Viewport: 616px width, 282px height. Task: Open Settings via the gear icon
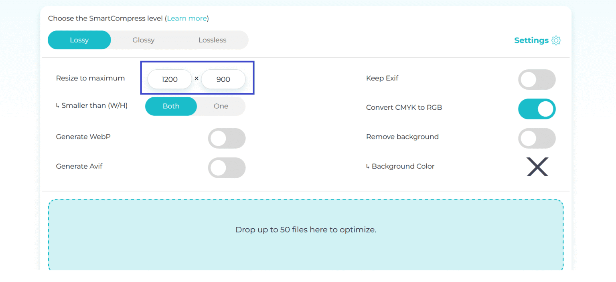(557, 40)
